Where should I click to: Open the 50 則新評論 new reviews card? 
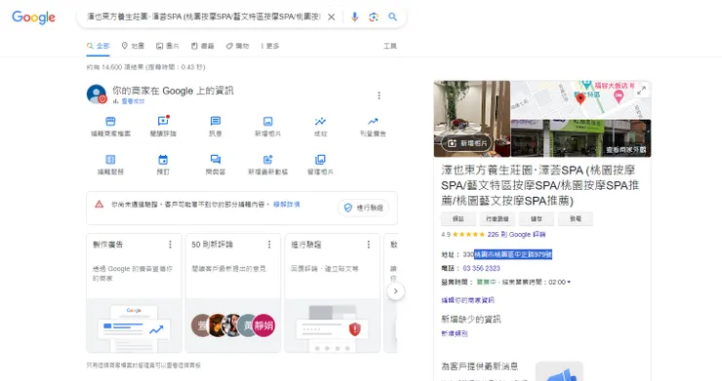tap(233, 293)
